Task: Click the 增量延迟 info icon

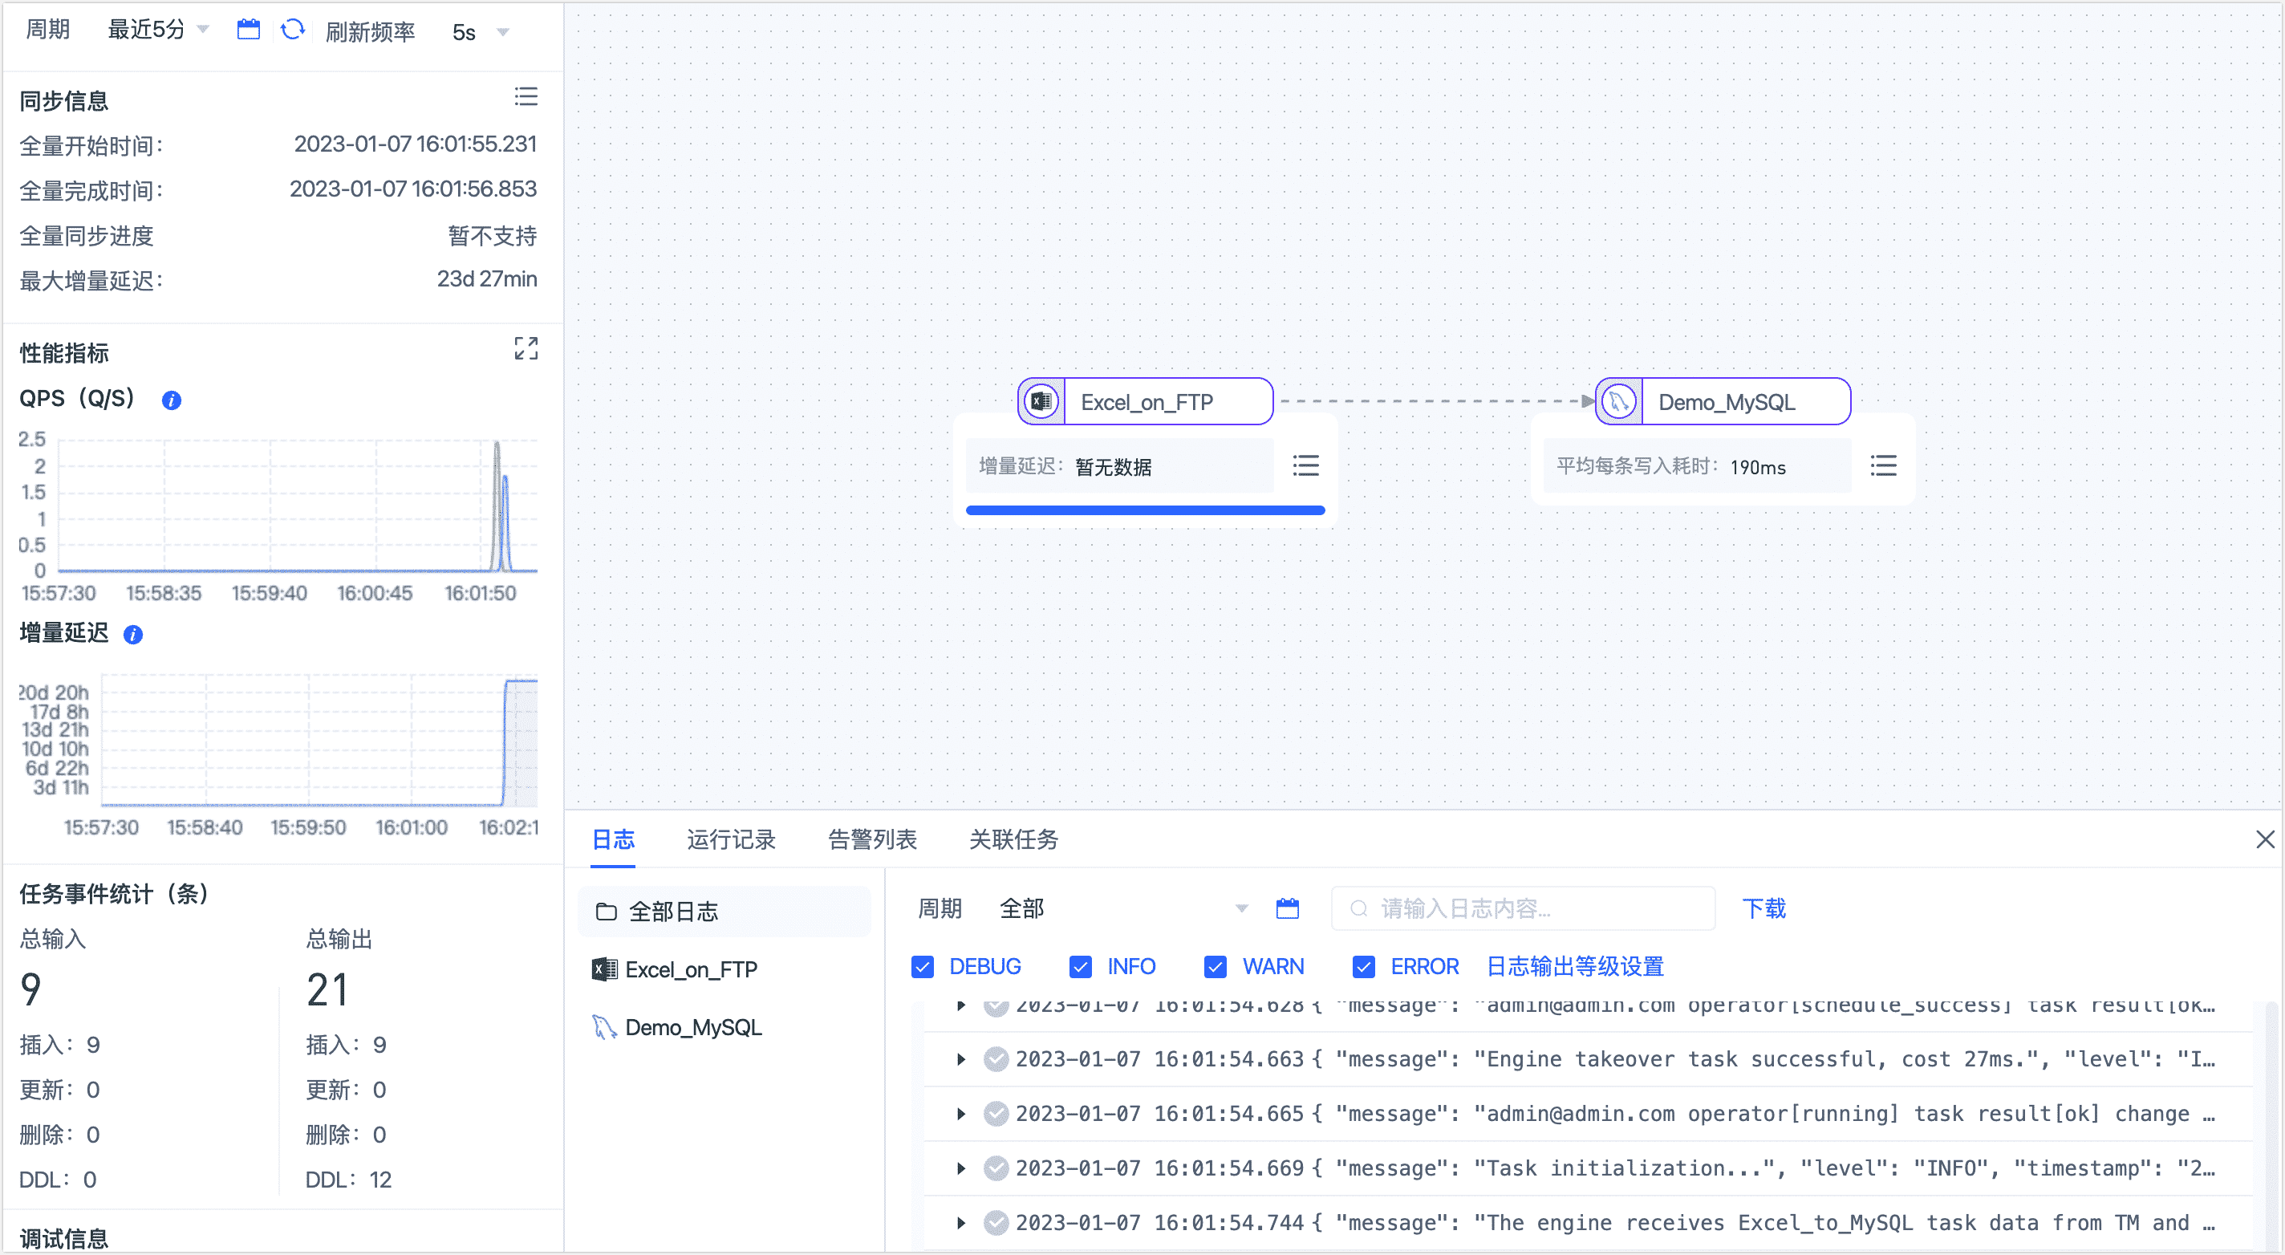Action: click(133, 635)
